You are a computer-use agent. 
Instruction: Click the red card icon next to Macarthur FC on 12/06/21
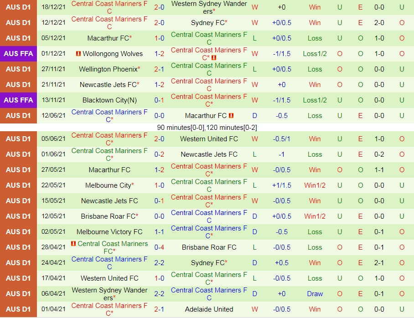[x=231, y=116]
